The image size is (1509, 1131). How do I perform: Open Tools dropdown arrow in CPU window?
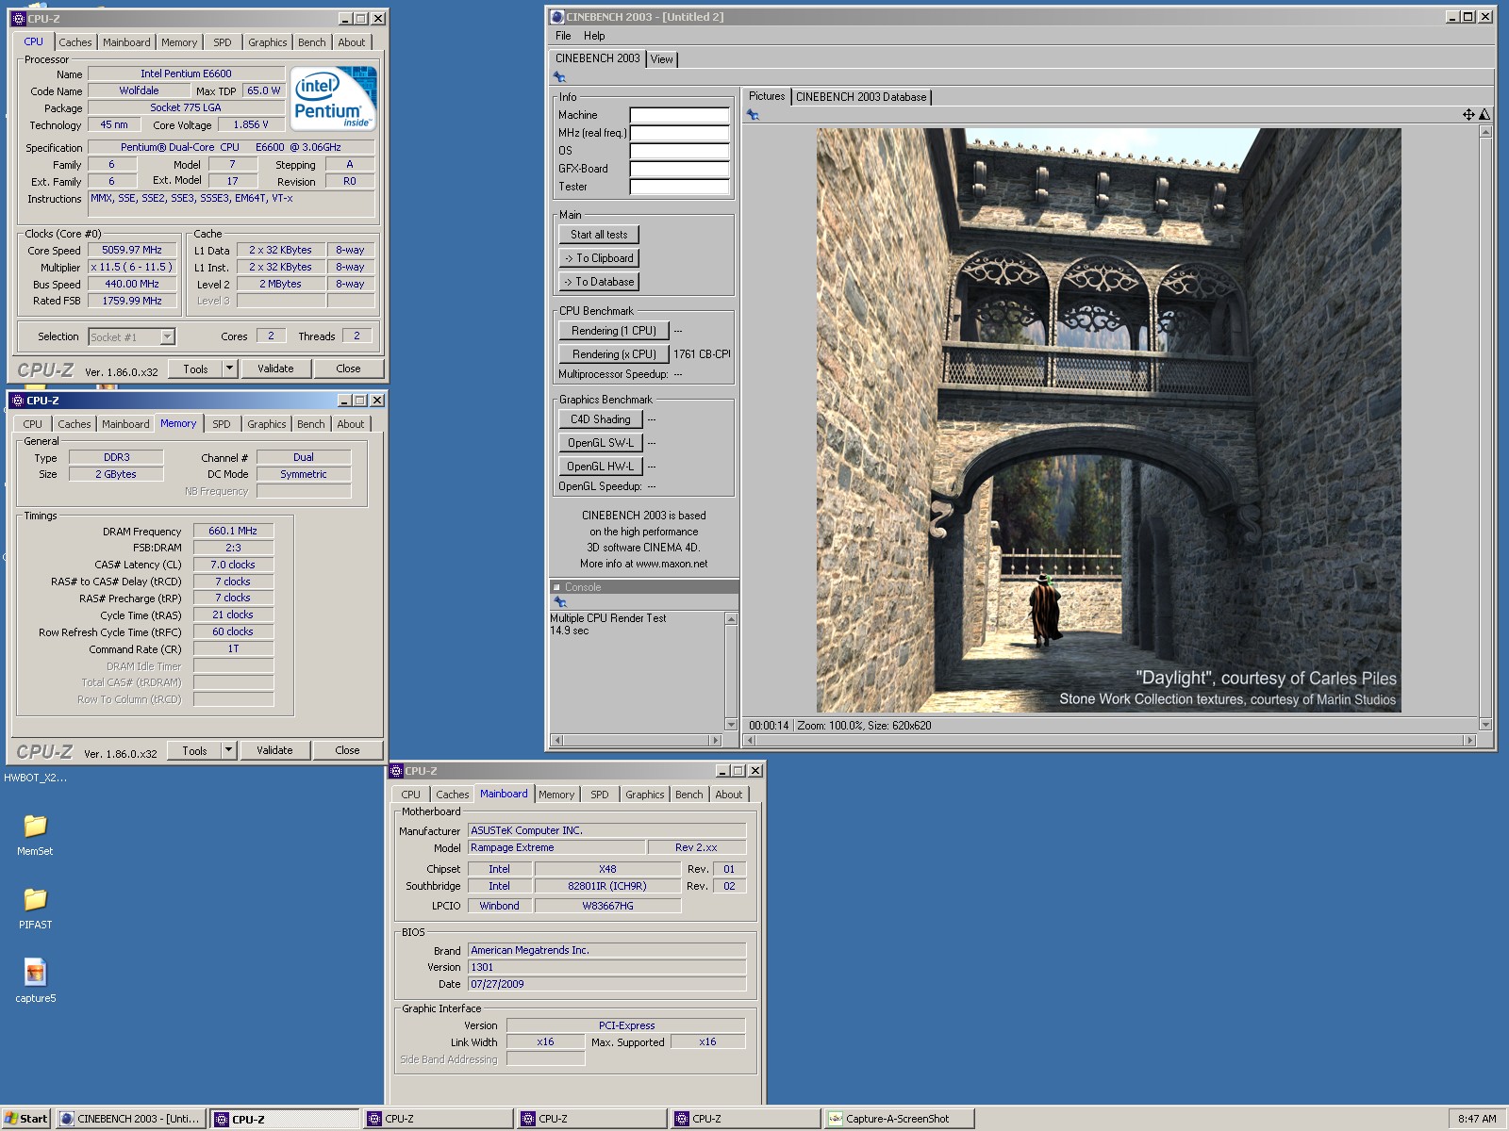click(x=229, y=369)
